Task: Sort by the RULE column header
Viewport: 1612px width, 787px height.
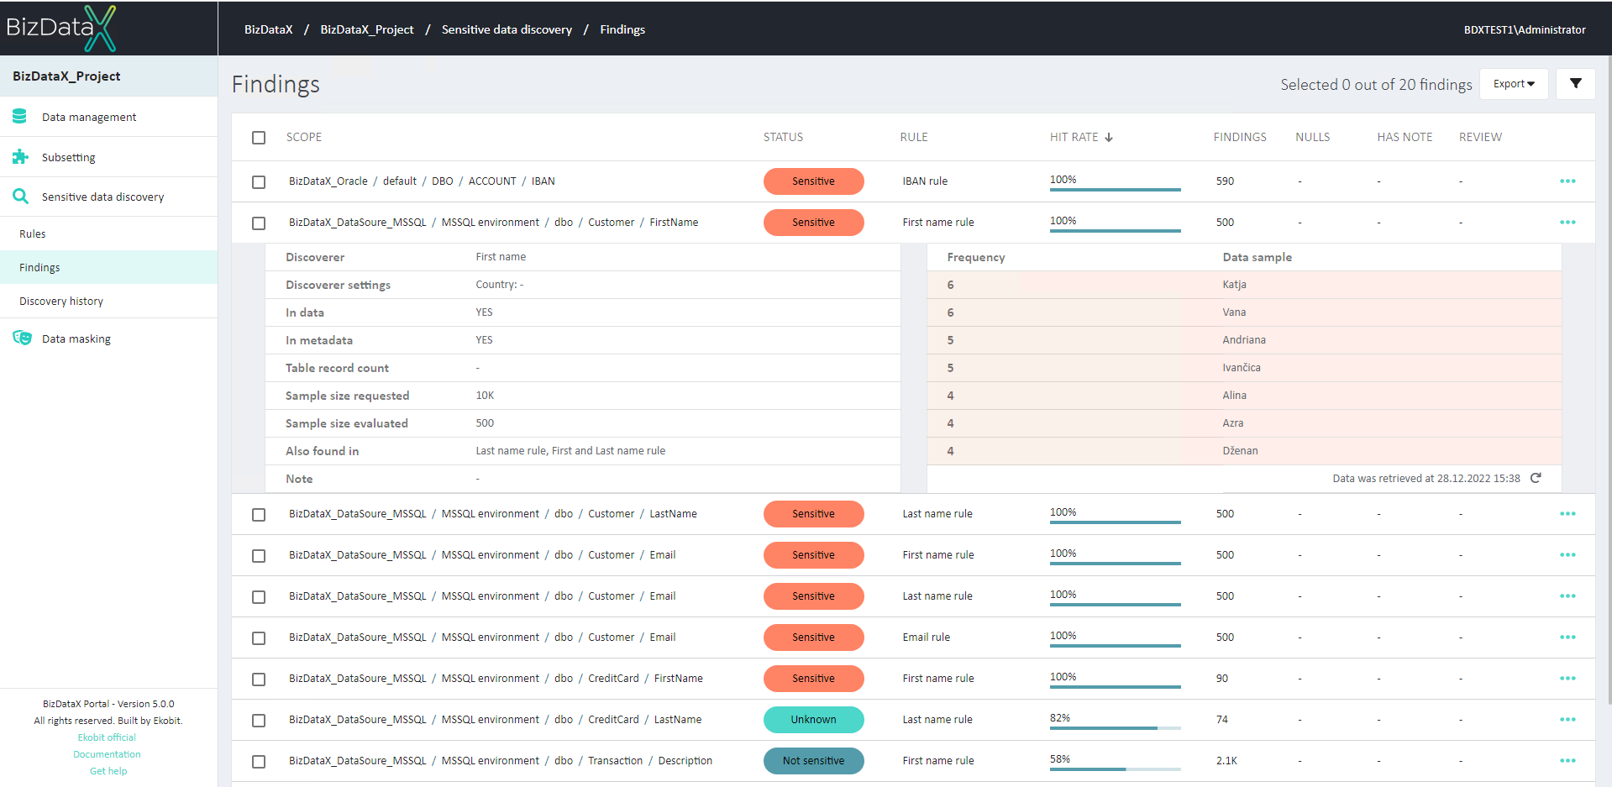Action: coord(914,138)
